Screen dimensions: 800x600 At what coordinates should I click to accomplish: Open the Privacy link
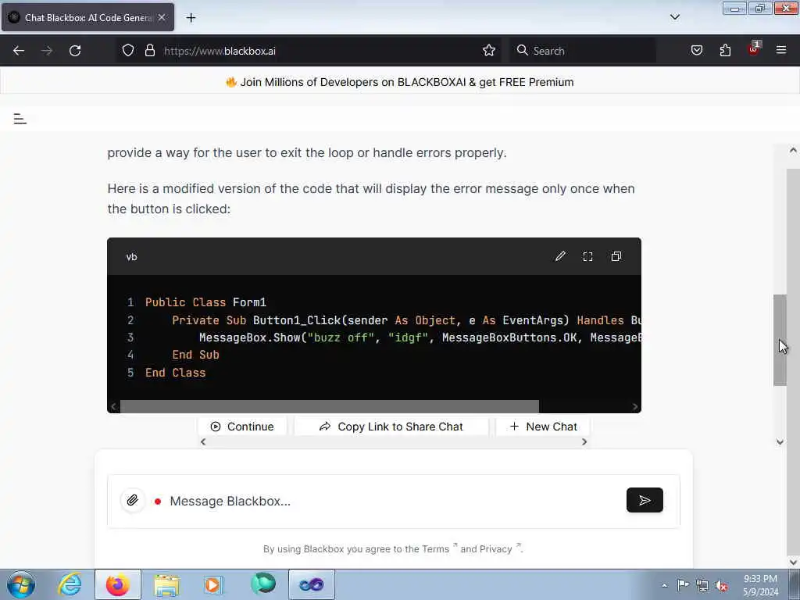pyautogui.click(x=496, y=549)
